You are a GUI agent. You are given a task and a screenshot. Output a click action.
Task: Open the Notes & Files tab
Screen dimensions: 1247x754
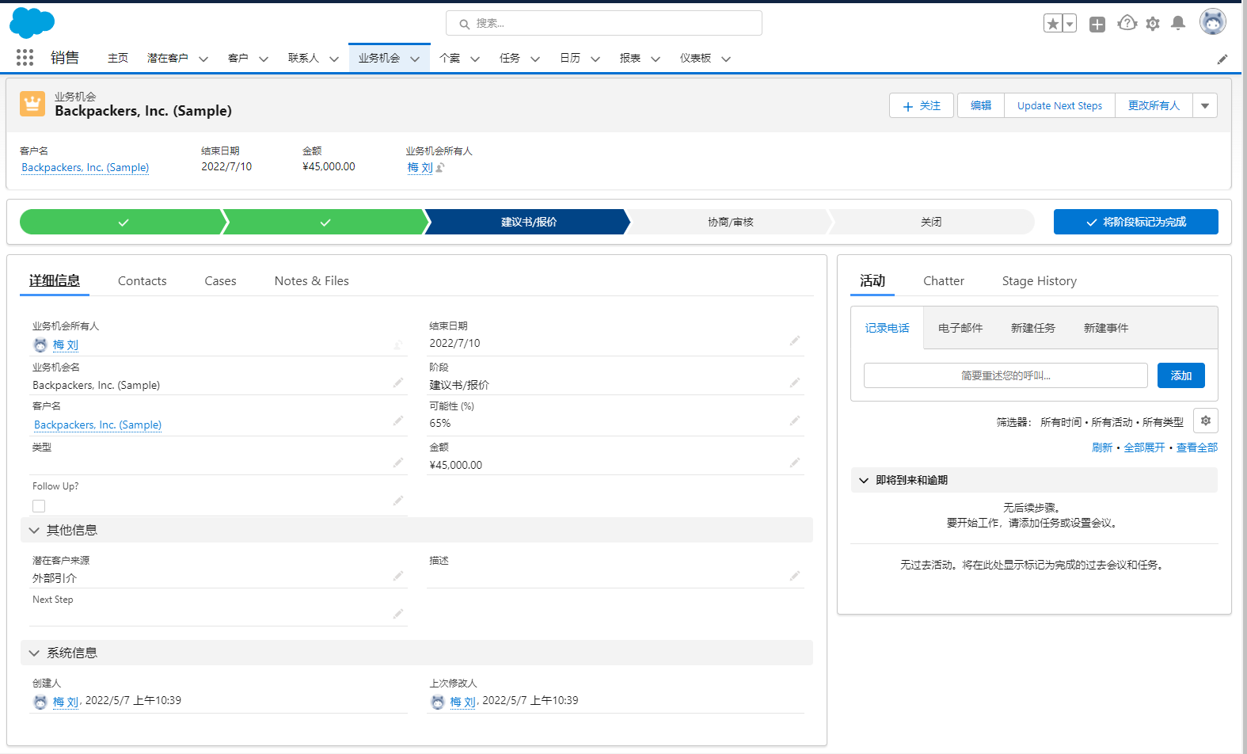pyautogui.click(x=312, y=280)
